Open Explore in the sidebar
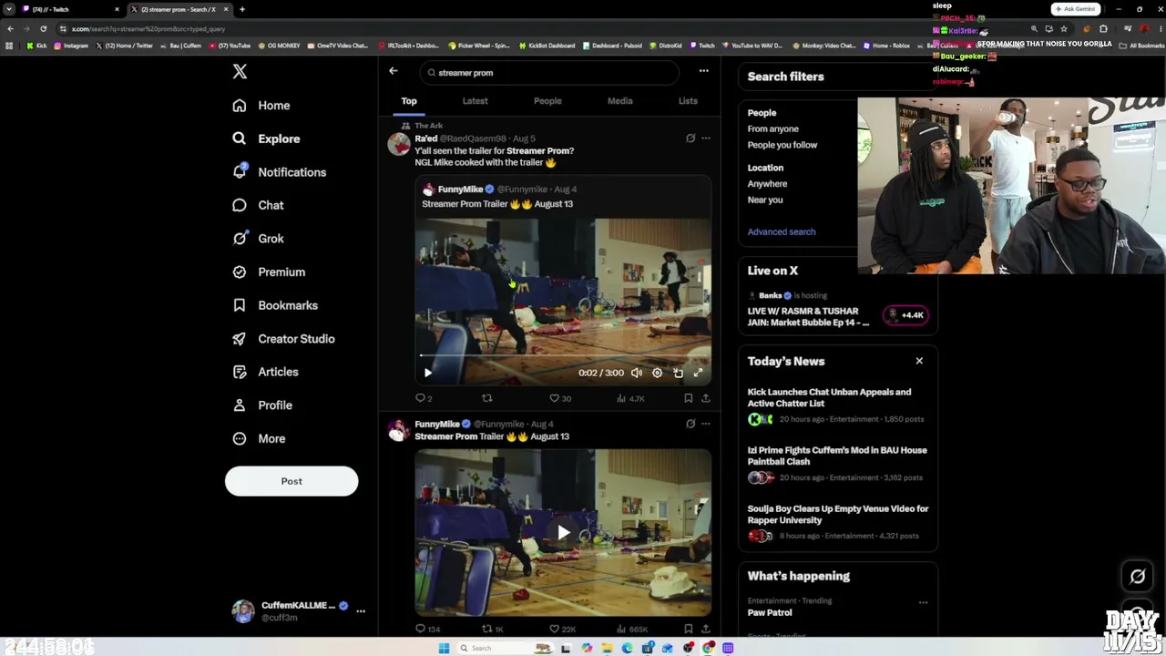 coord(266,138)
